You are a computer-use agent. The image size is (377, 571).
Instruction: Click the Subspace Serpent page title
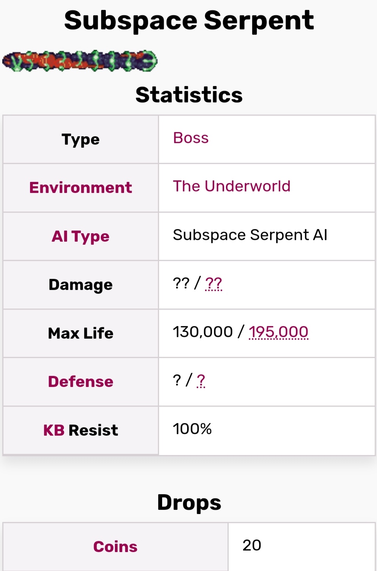tap(189, 20)
